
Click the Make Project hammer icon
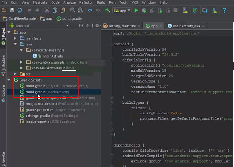point(108,10)
